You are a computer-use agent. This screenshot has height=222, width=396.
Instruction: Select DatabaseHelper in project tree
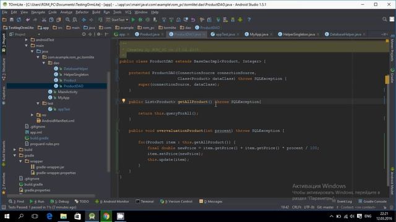pos(75,68)
